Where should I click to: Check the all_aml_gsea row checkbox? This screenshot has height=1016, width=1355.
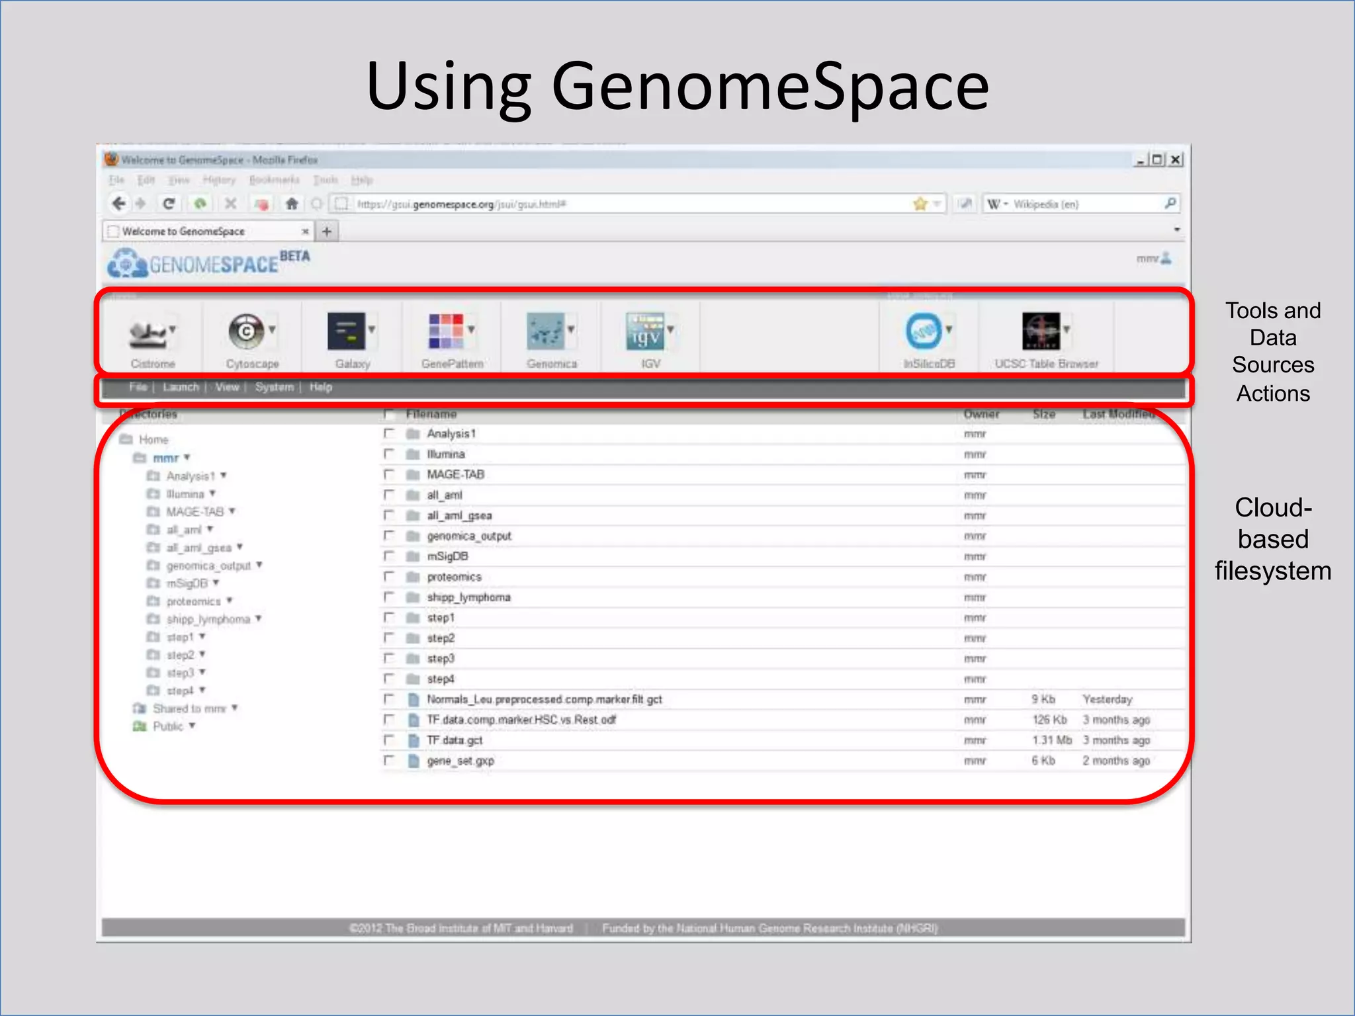tap(389, 515)
